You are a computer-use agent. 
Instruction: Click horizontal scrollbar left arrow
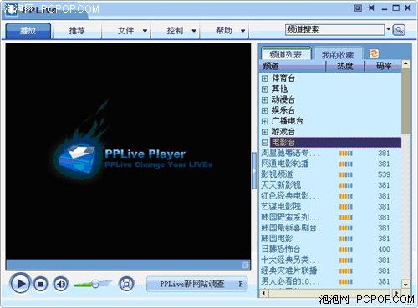coord(264,293)
